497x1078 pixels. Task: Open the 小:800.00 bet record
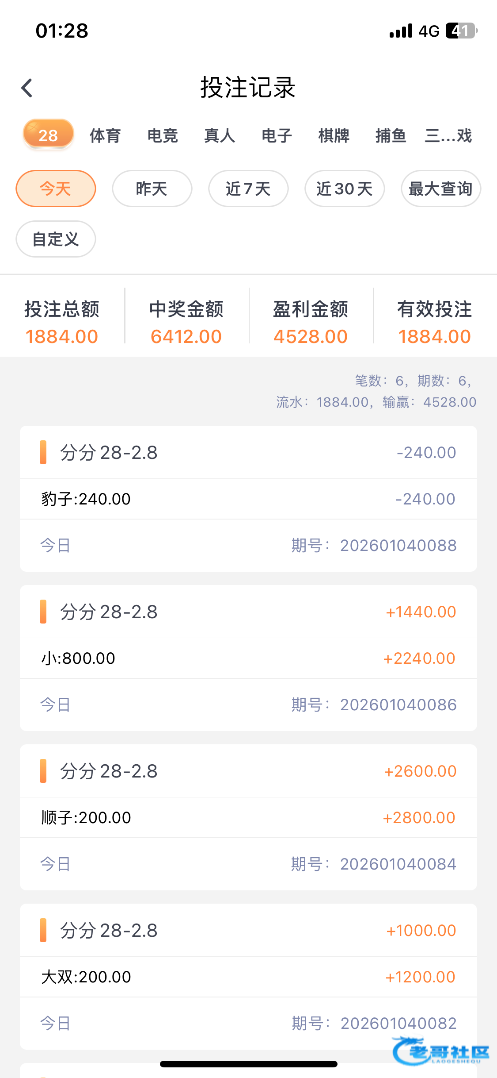click(248, 658)
